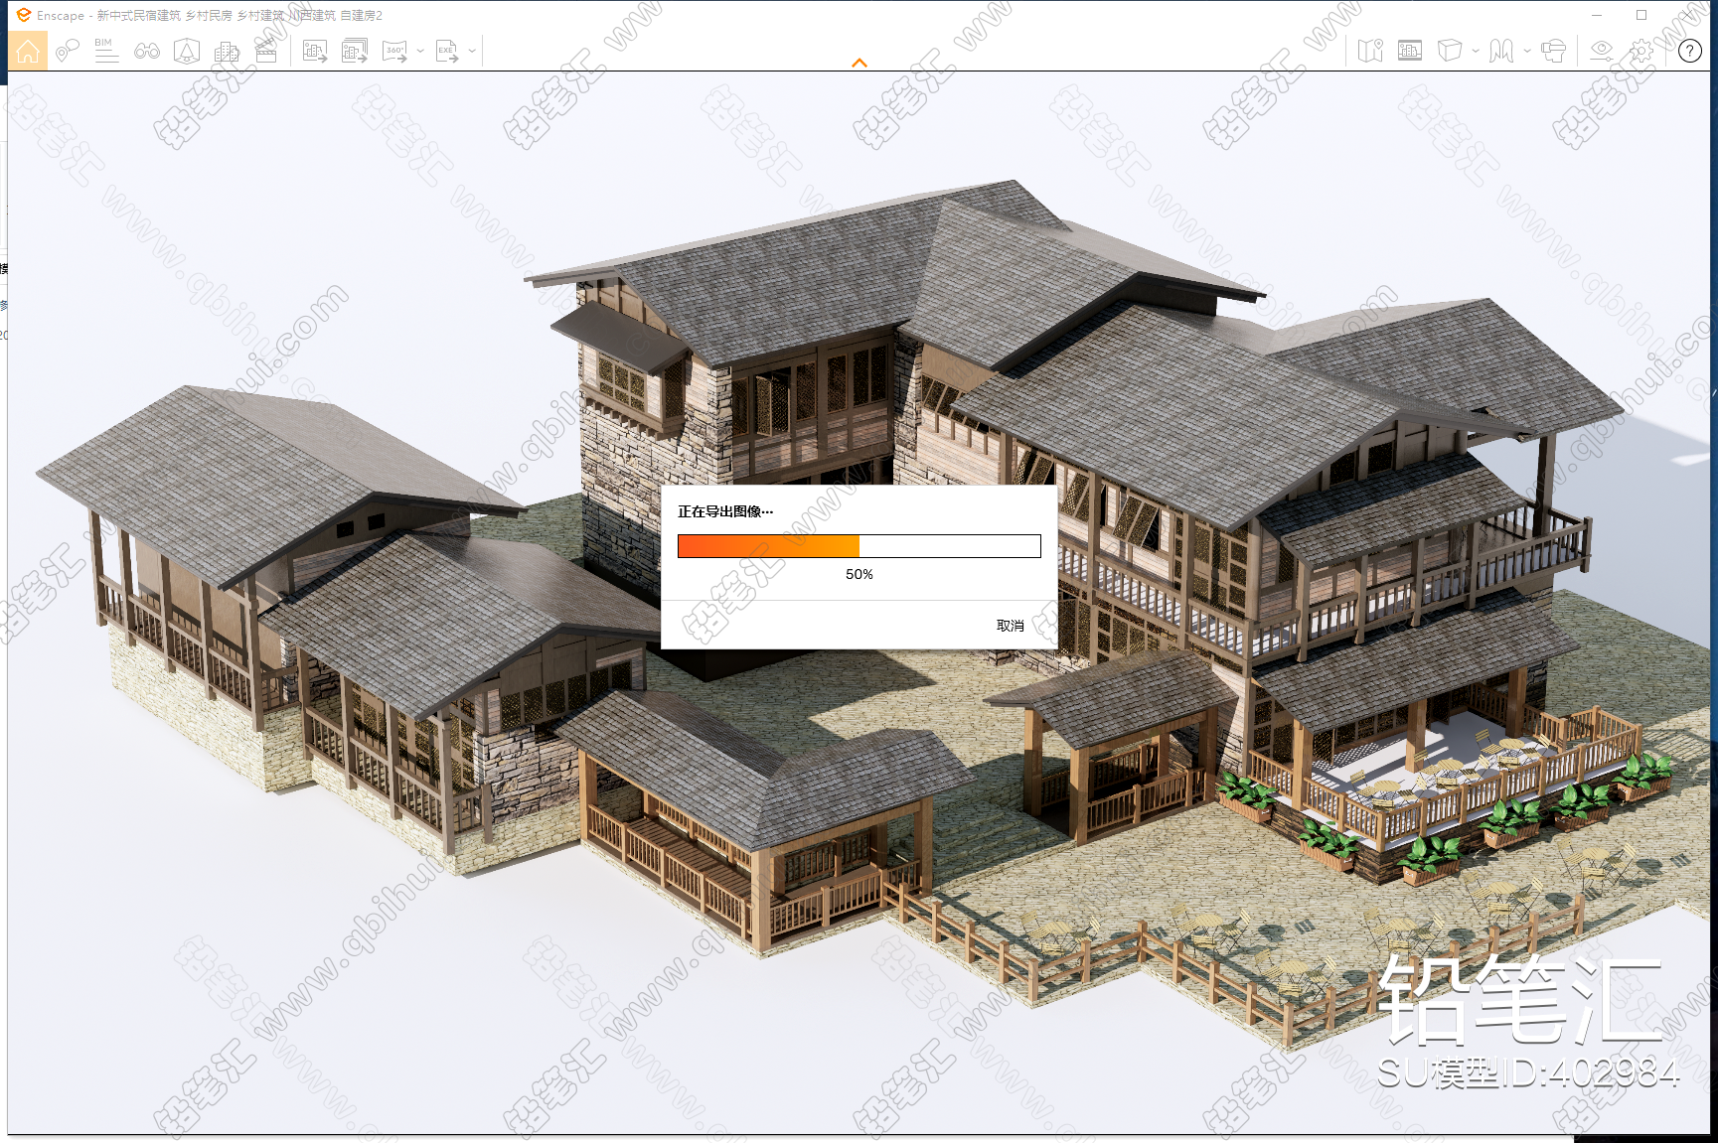The width and height of the screenshot is (1718, 1143).
Task: Minimize the Enscape window
Action: point(1597,15)
